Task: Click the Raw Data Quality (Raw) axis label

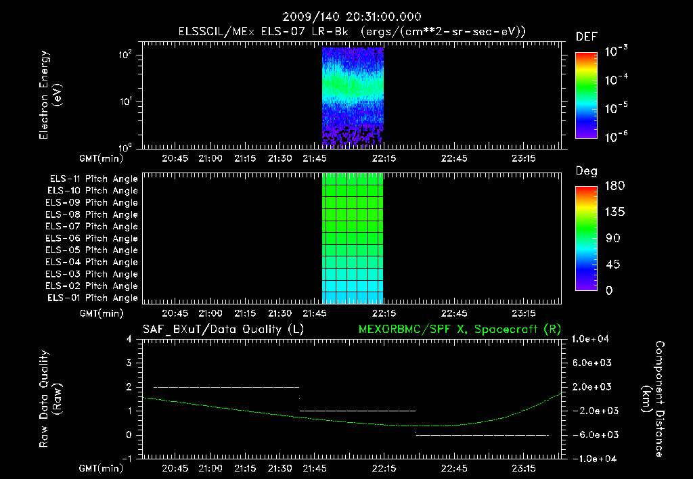Action: click(50, 399)
